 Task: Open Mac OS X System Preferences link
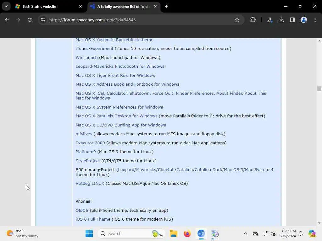point(119,107)
